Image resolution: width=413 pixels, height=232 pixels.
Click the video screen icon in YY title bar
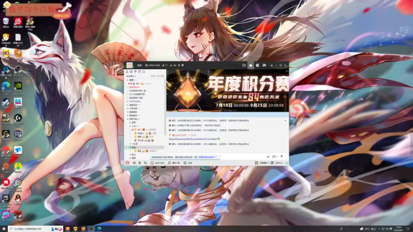tap(244, 65)
